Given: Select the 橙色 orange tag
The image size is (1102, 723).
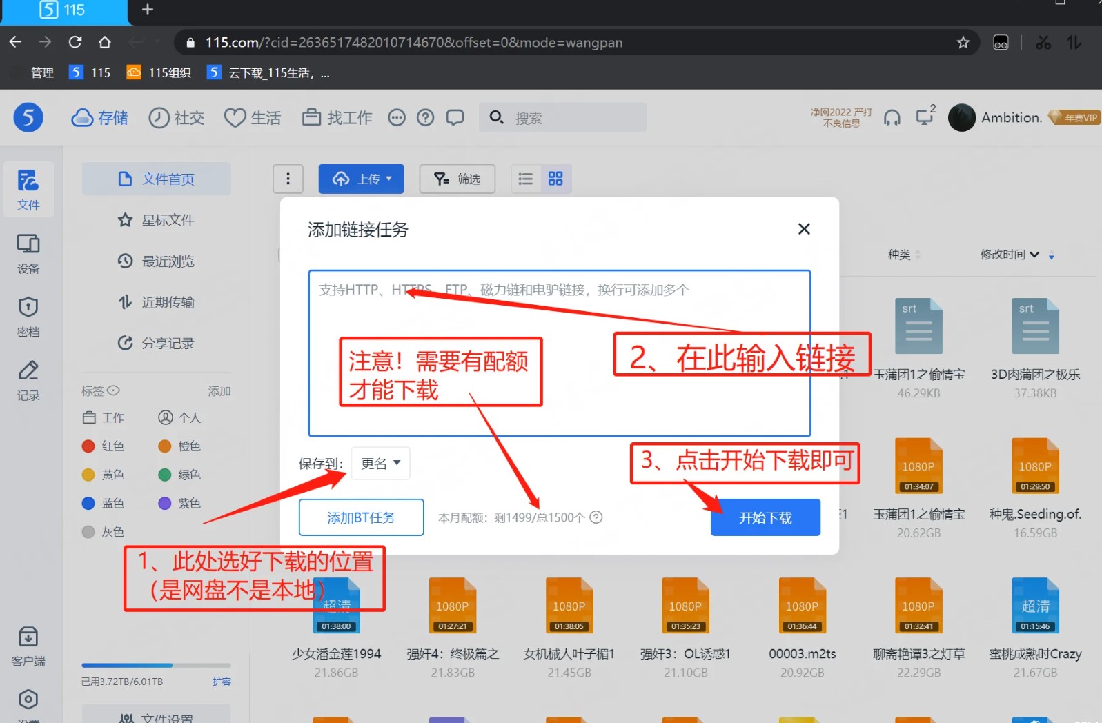Looking at the screenshot, I should (180, 446).
